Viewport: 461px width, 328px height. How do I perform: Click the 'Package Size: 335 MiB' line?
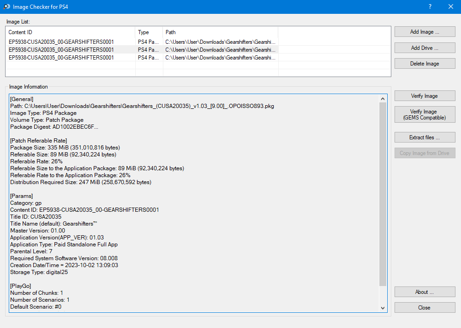click(65, 148)
